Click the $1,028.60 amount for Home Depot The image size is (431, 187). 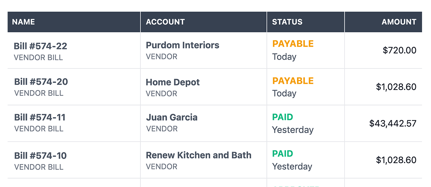396,87
